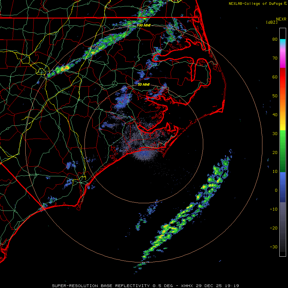
Task: Click the 60 value on dBZ scale
Action: pyautogui.click(x=275, y=77)
